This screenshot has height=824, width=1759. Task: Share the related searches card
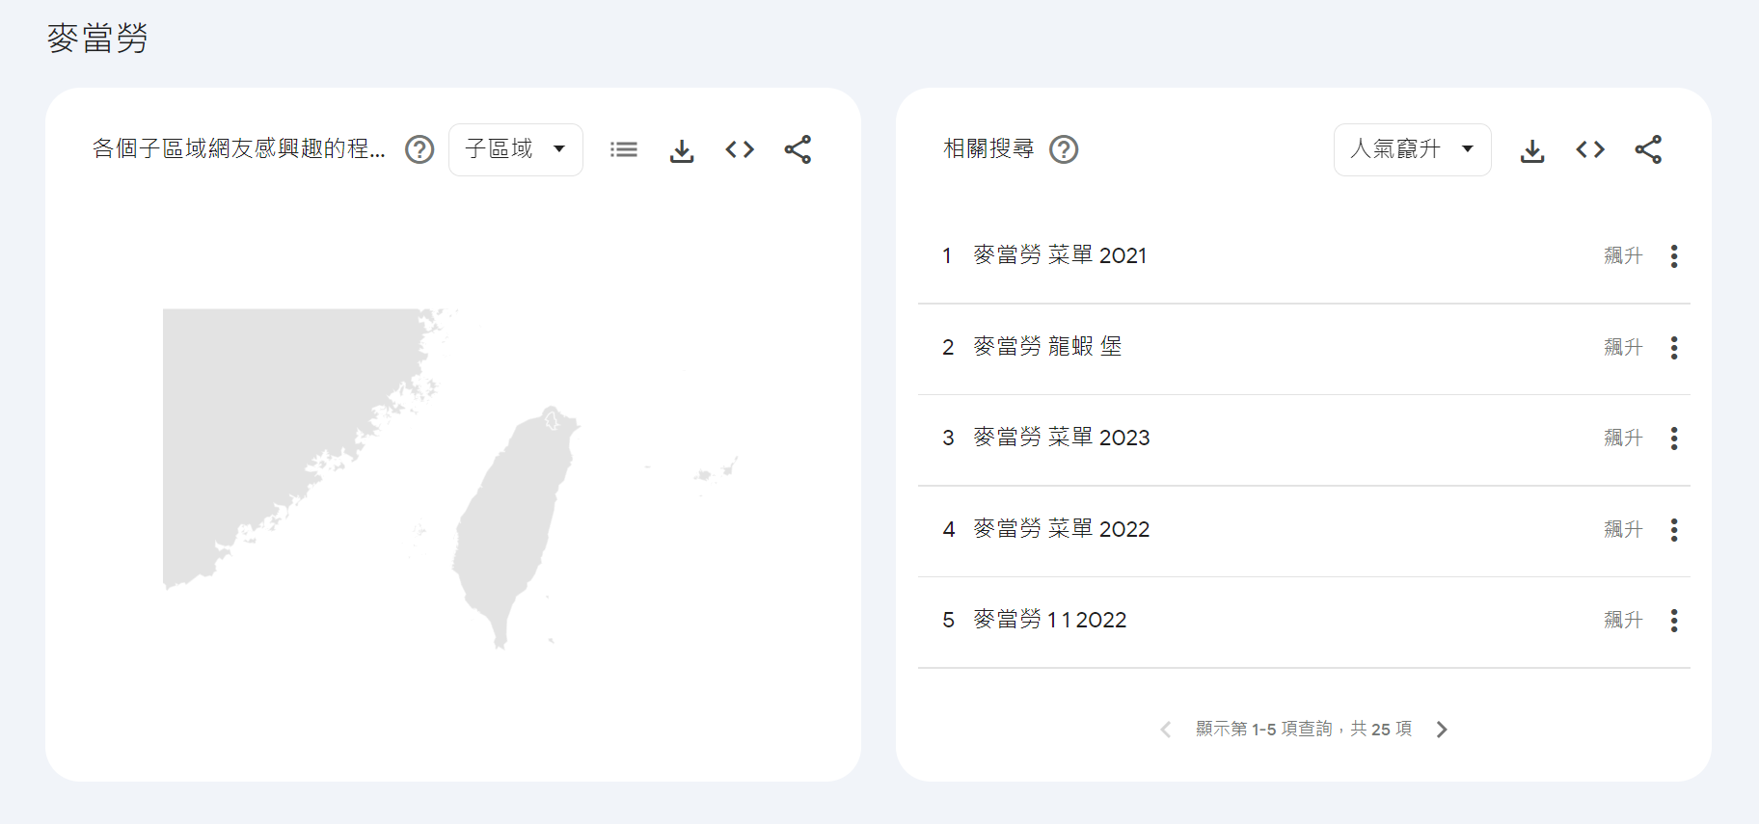click(x=1648, y=149)
